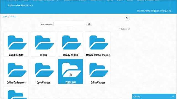Go to the COURSES breadcrumb

(x=13, y=17)
